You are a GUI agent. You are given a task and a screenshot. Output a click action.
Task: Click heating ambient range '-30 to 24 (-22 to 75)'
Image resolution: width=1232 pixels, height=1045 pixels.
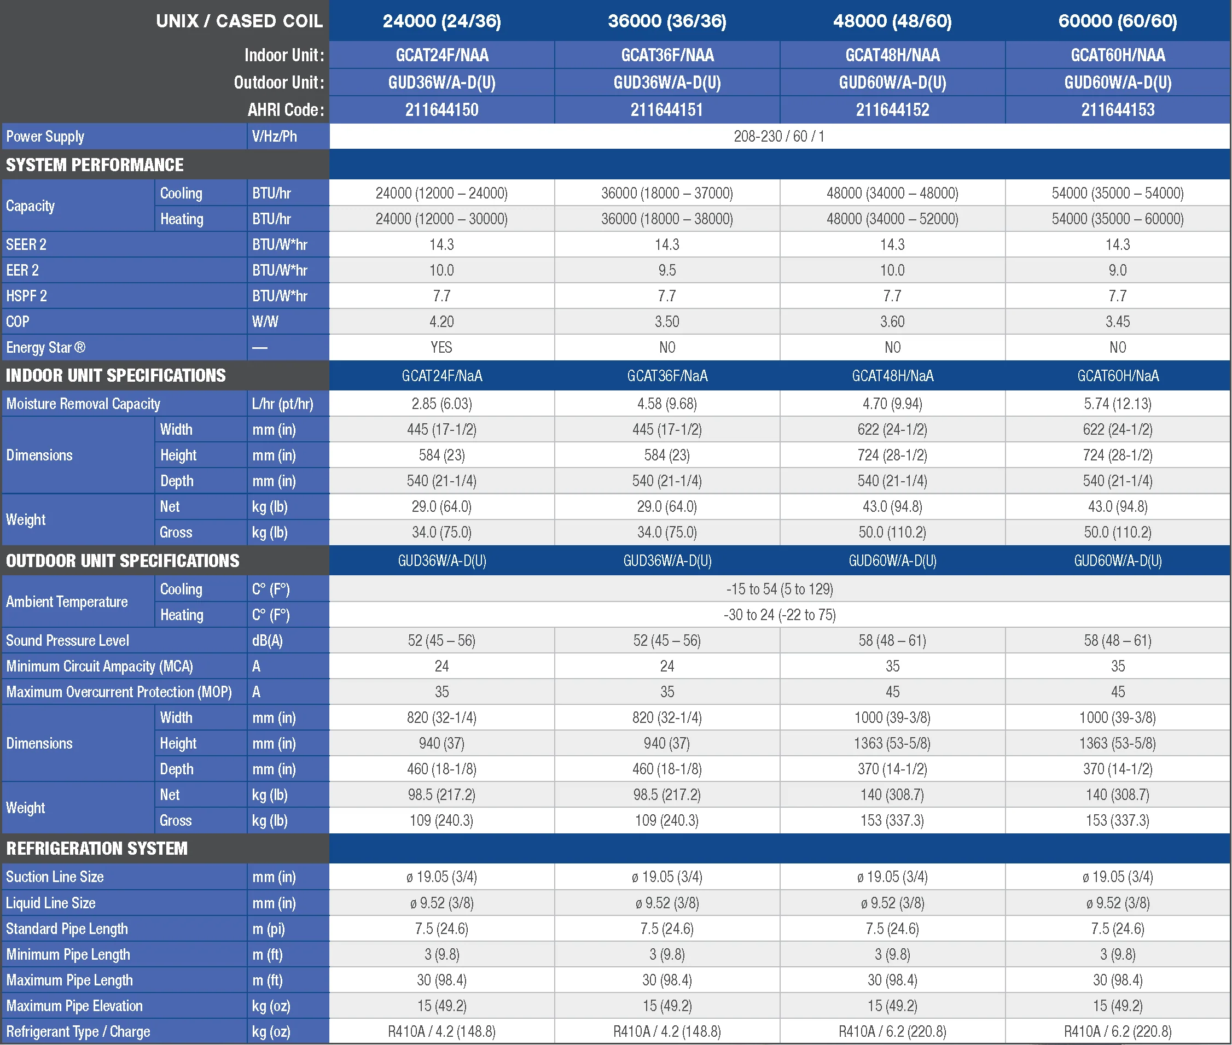[x=779, y=615]
